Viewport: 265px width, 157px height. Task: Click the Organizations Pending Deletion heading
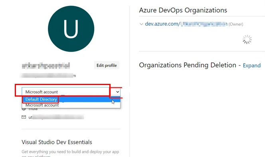pos(188,65)
